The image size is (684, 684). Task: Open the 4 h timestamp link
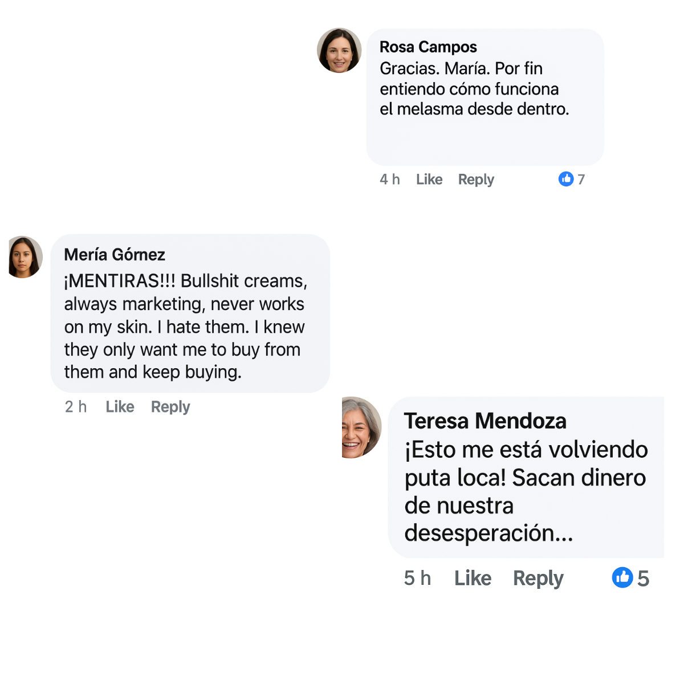pyautogui.click(x=390, y=180)
